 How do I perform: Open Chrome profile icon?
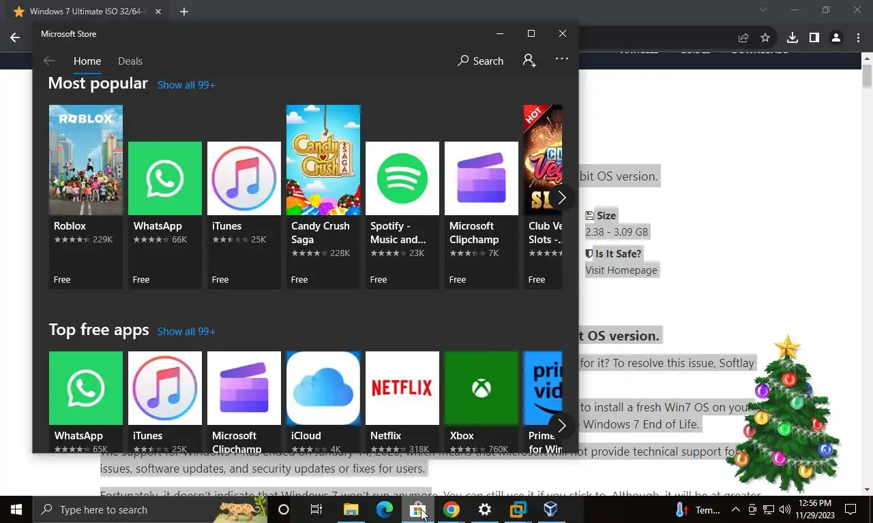coord(835,38)
